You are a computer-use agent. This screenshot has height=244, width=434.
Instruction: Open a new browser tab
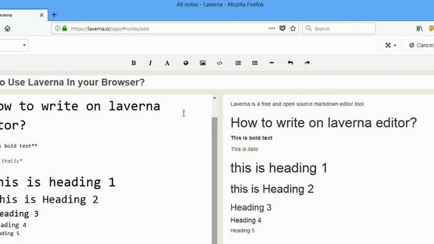click(54, 15)
